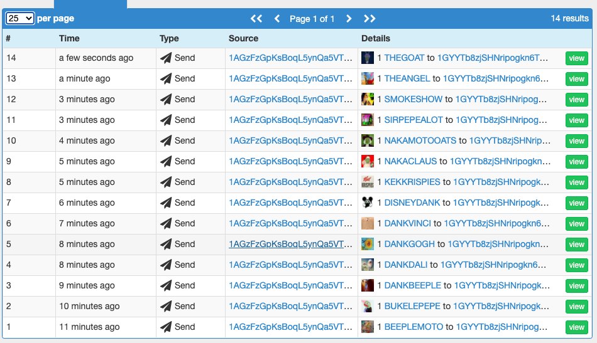
Task: Click the THEGOAT asset thumbnail
Action: (368, 58)
